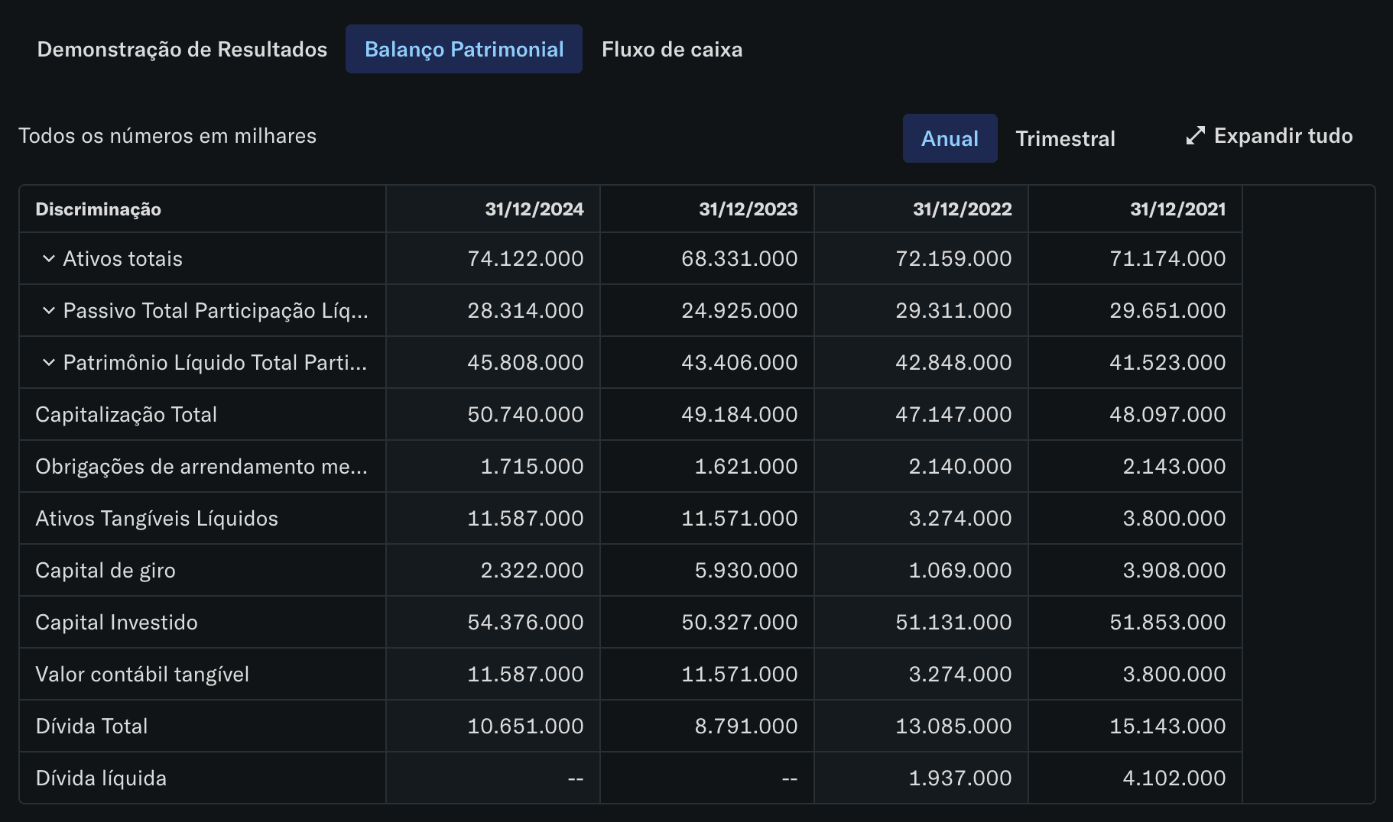This screenshot has height=822, width=1393.
Task: Select the Capitalização Total row label
Action: tap(126, 415)
